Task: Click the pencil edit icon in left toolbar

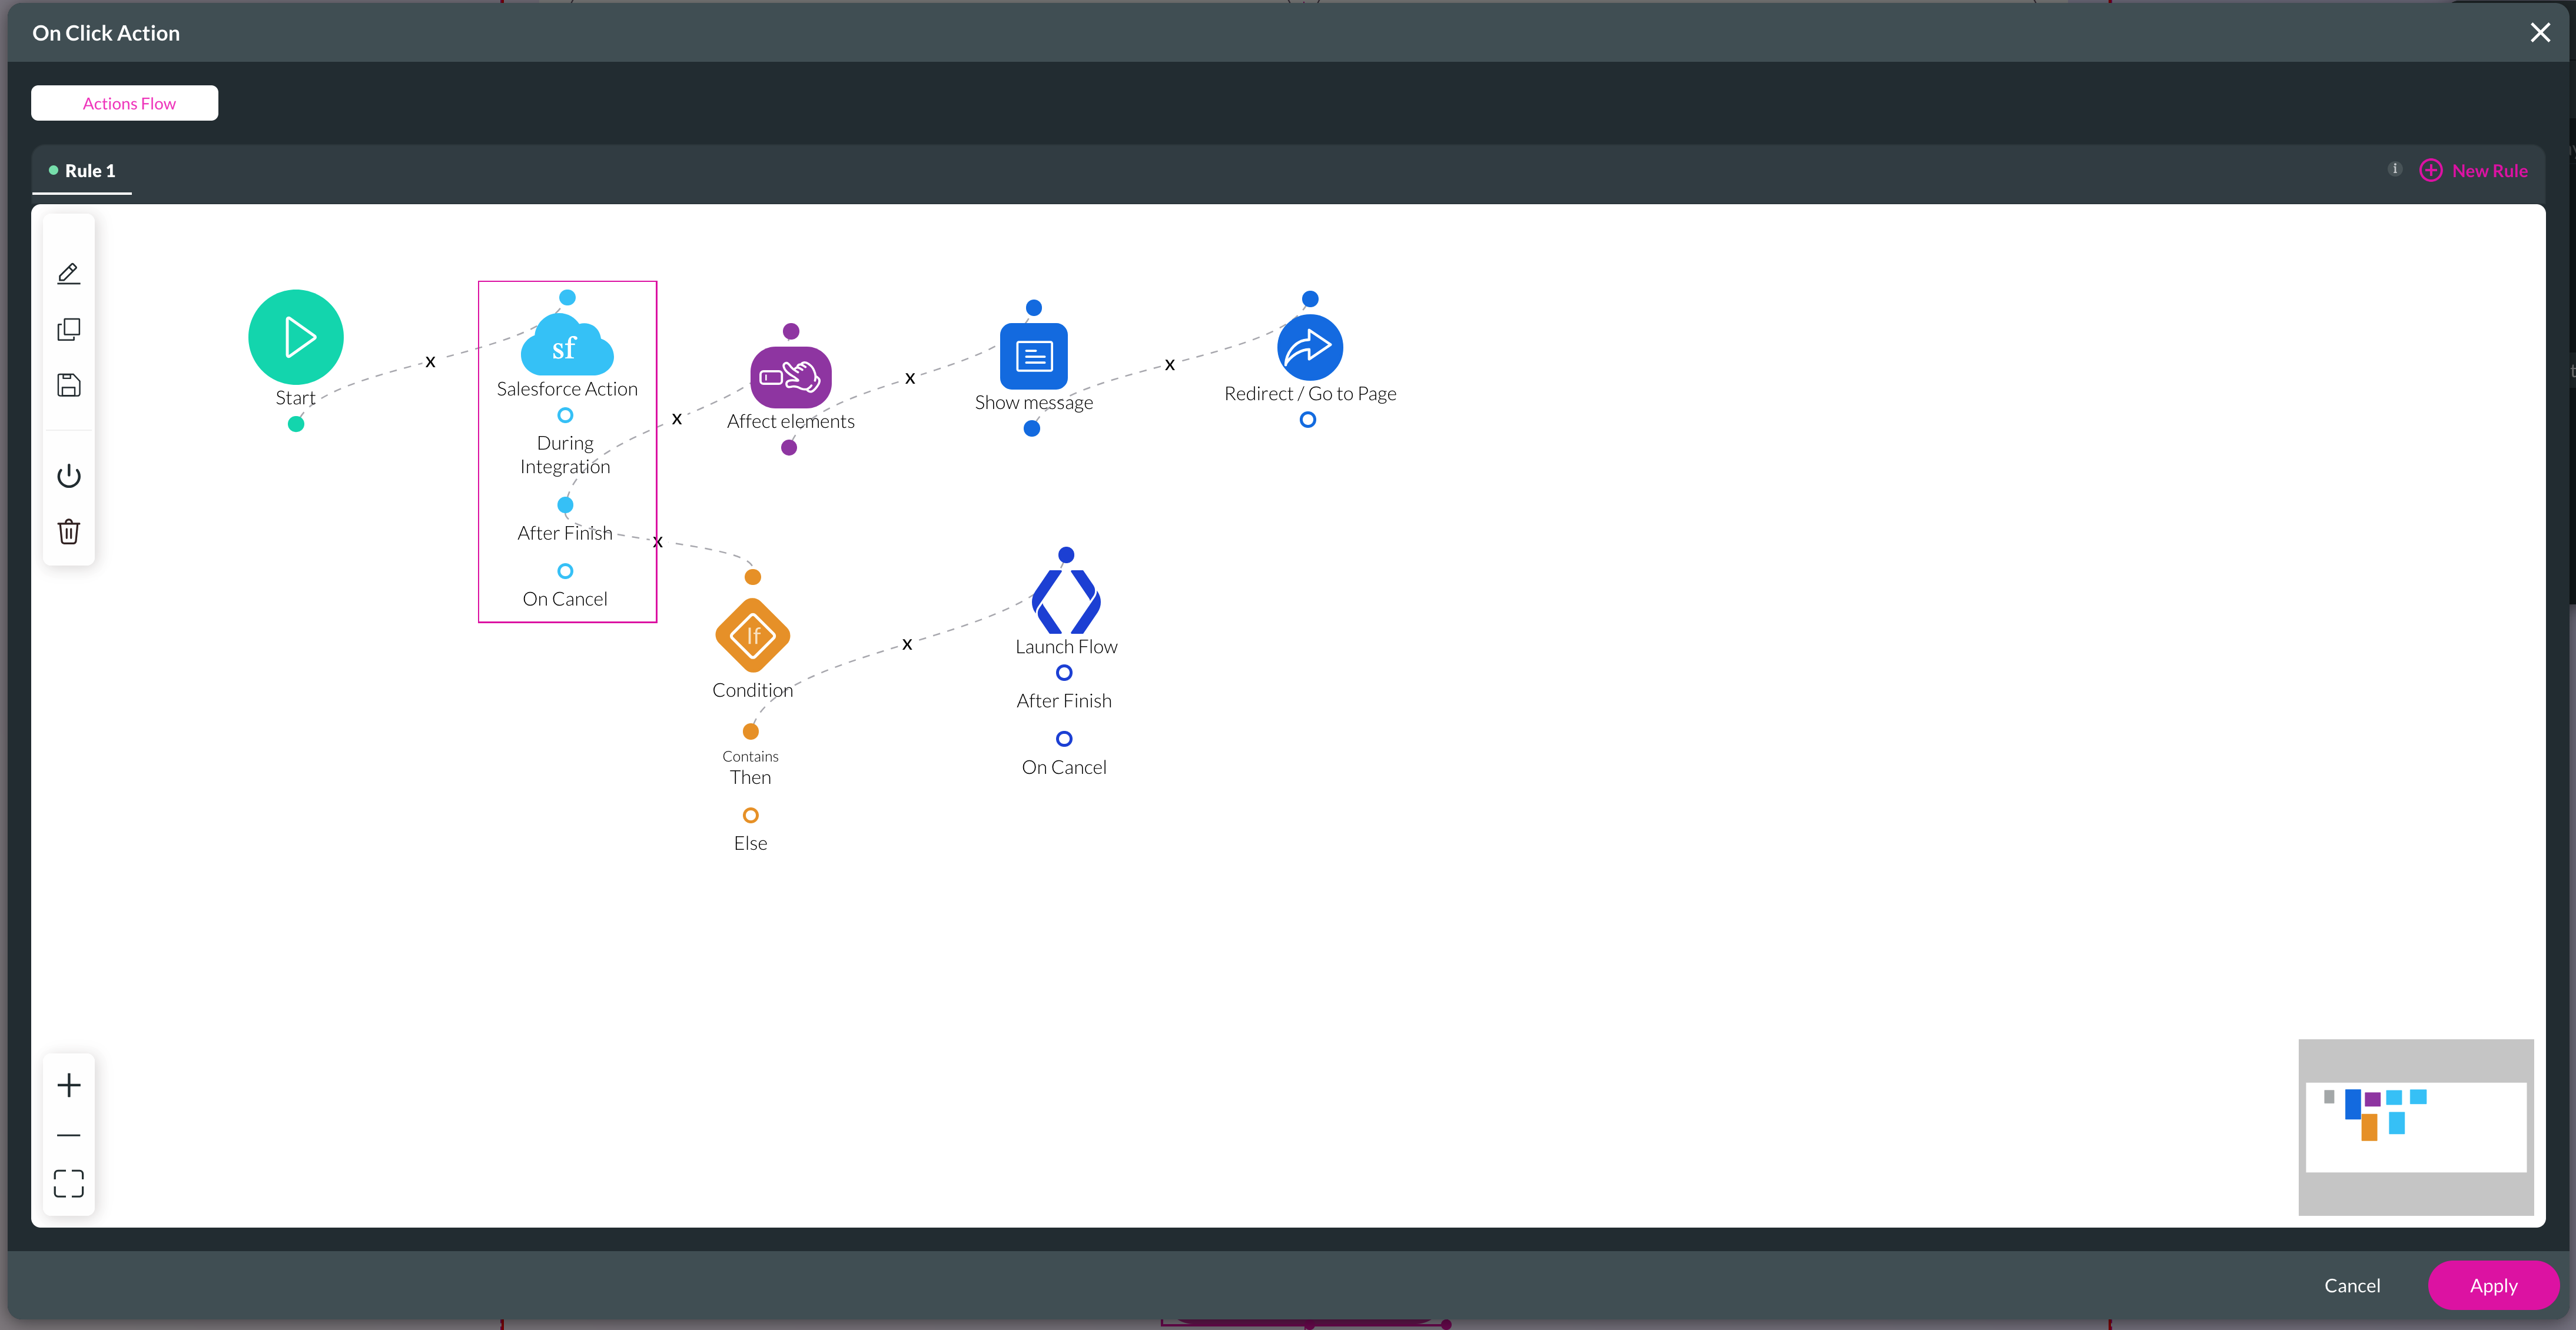Action: [68, 274]
